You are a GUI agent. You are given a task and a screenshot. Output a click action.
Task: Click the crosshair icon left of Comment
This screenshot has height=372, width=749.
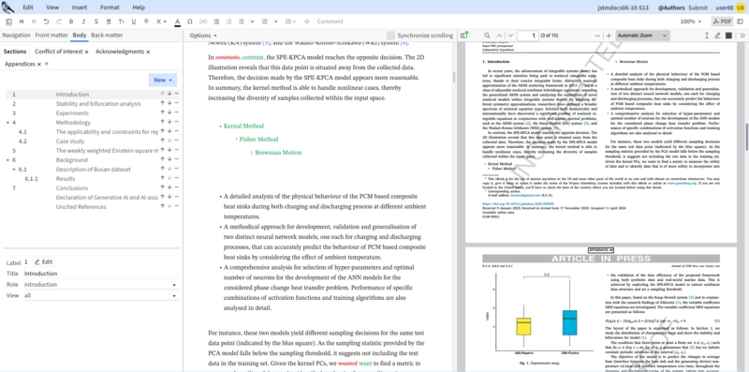pyautogui.click(x=307, y=22)
